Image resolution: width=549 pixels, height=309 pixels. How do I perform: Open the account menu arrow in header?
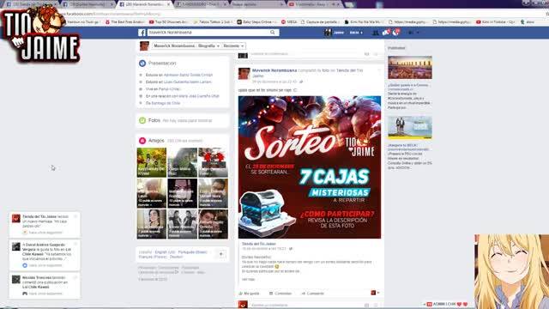pyautogui.click(x=418, y=33)
